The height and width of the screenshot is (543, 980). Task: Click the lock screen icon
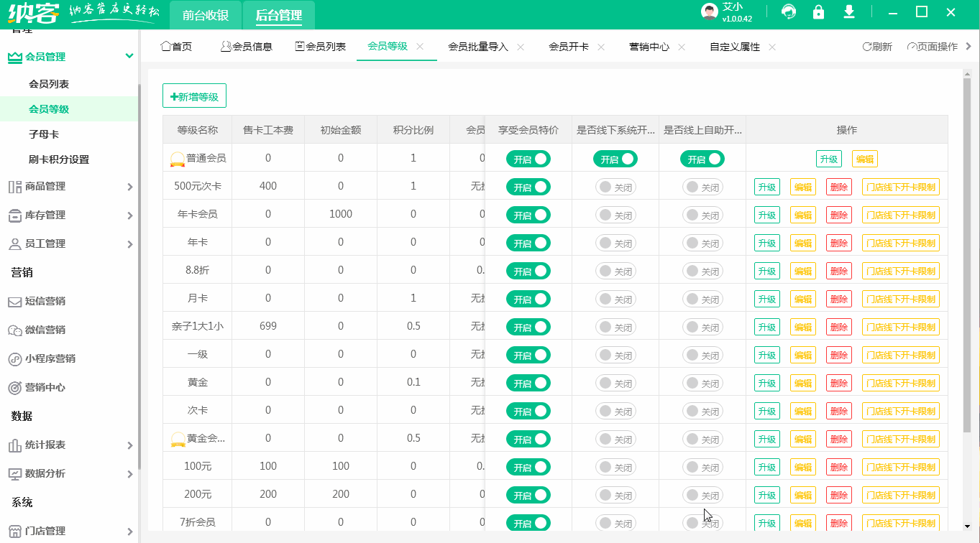pos(818,12)
